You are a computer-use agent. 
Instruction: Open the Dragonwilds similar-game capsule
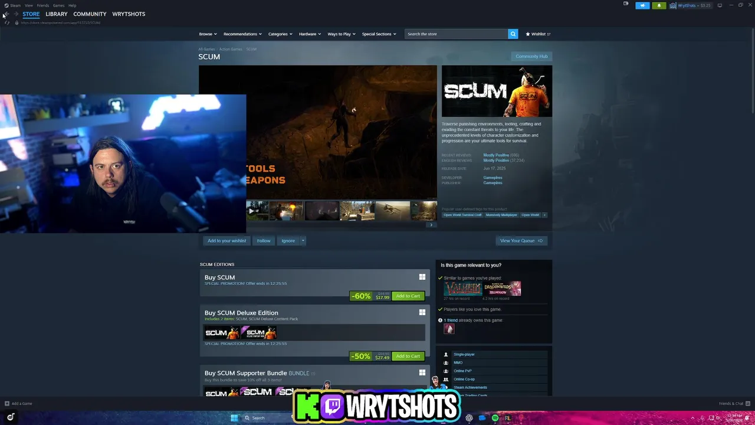(x=502, y=288)
